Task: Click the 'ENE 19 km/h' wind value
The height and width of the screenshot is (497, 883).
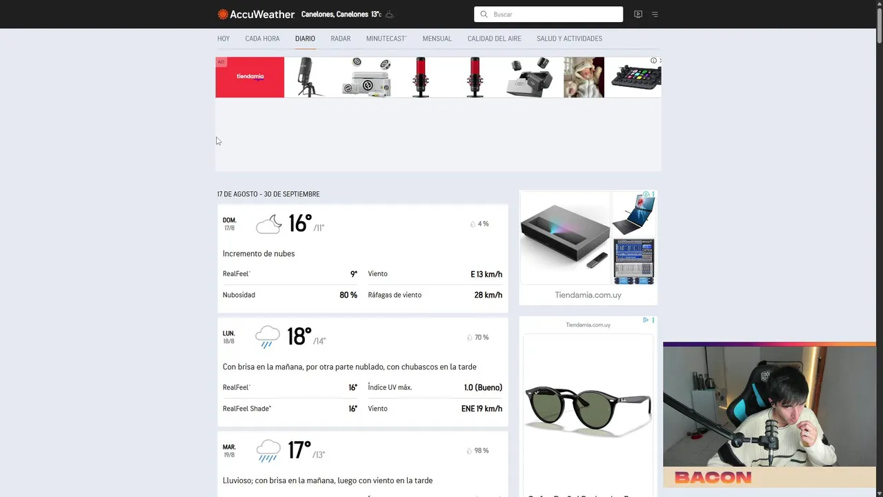Action: (x=482, y=409)
